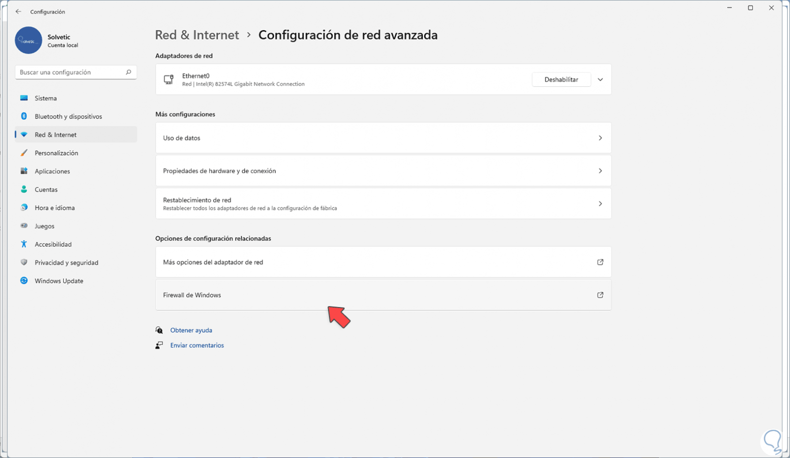Go to Privacidad y seguridad section

(x=66, y=263)
